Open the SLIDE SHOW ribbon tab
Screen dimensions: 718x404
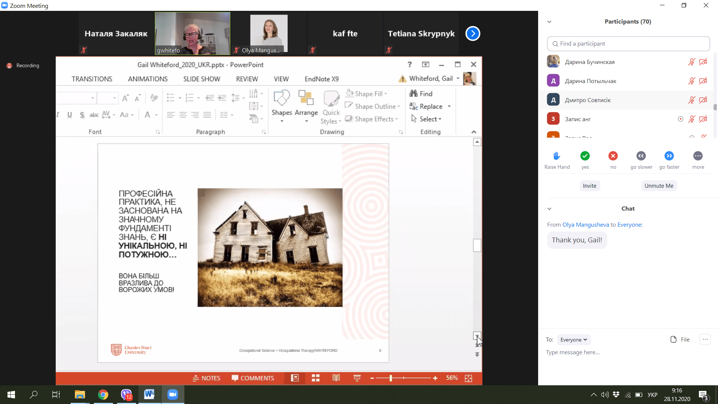(202, 79)
